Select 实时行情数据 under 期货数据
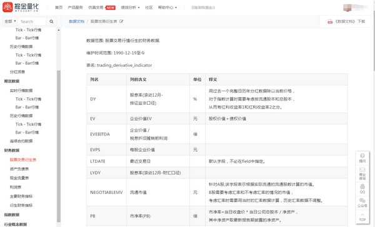Viewport: 375px width, 227px height. coord(21,90)
